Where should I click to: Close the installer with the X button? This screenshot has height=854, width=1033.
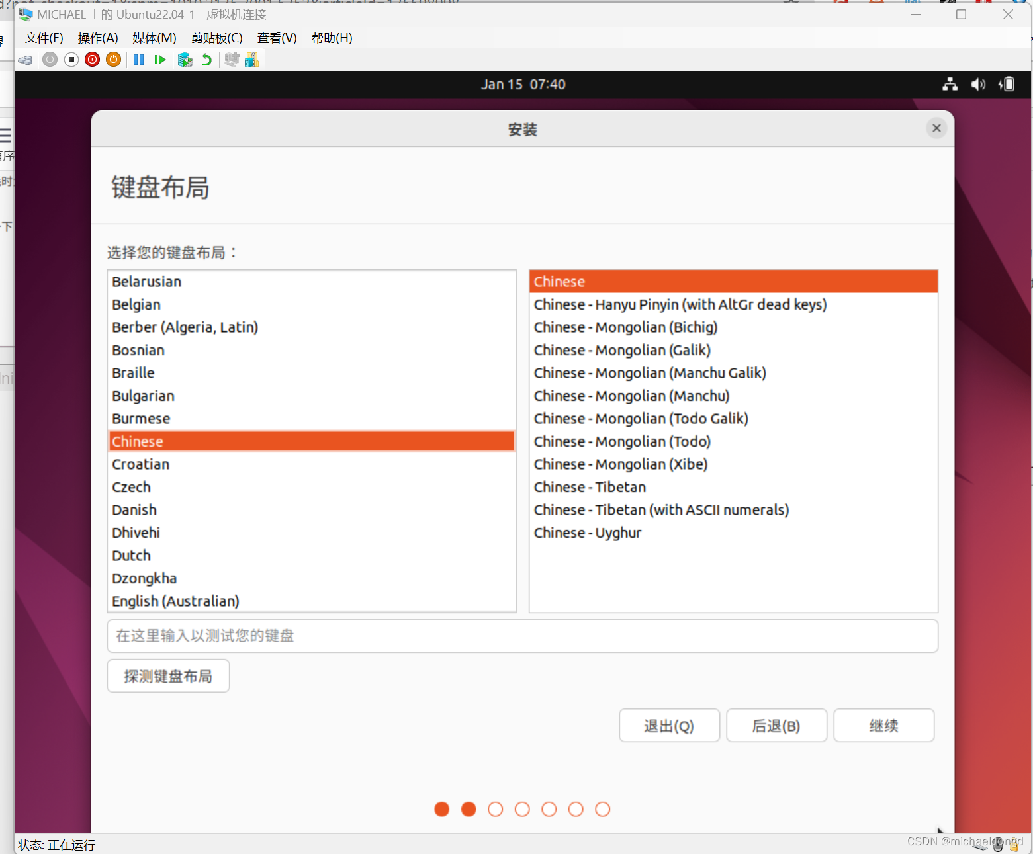936,128
